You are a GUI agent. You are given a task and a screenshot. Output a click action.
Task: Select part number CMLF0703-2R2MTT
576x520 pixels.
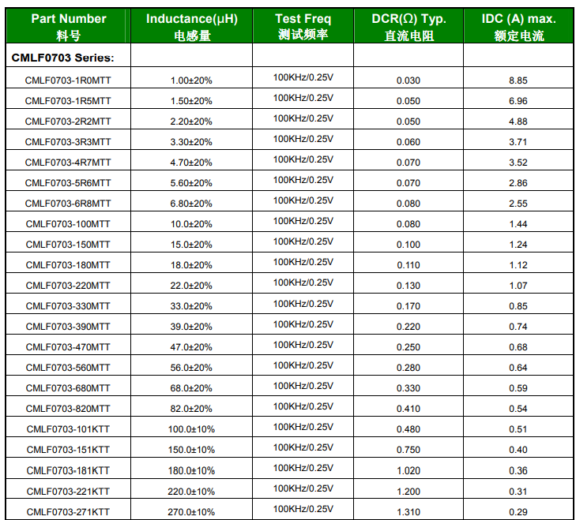[x=68, y=122]
